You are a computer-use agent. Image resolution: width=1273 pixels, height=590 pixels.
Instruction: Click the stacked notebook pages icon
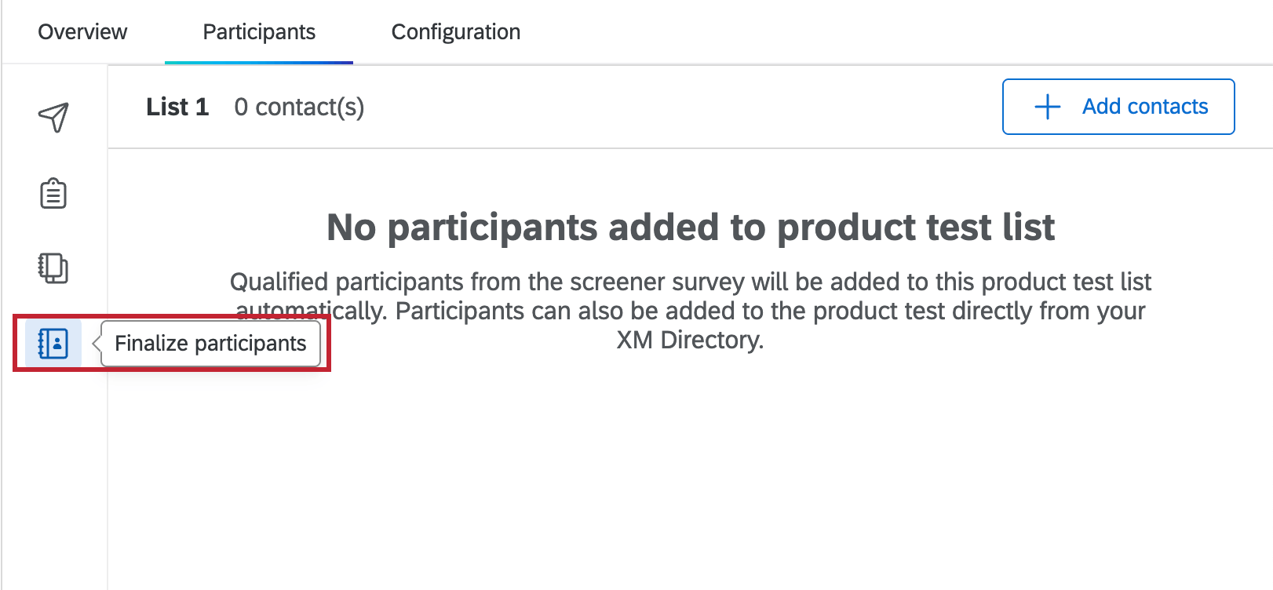tap(53, 269)
